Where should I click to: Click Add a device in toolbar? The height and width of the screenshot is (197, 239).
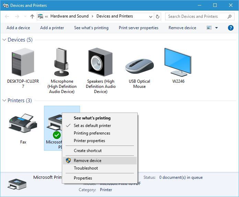[x=18, y=28]
